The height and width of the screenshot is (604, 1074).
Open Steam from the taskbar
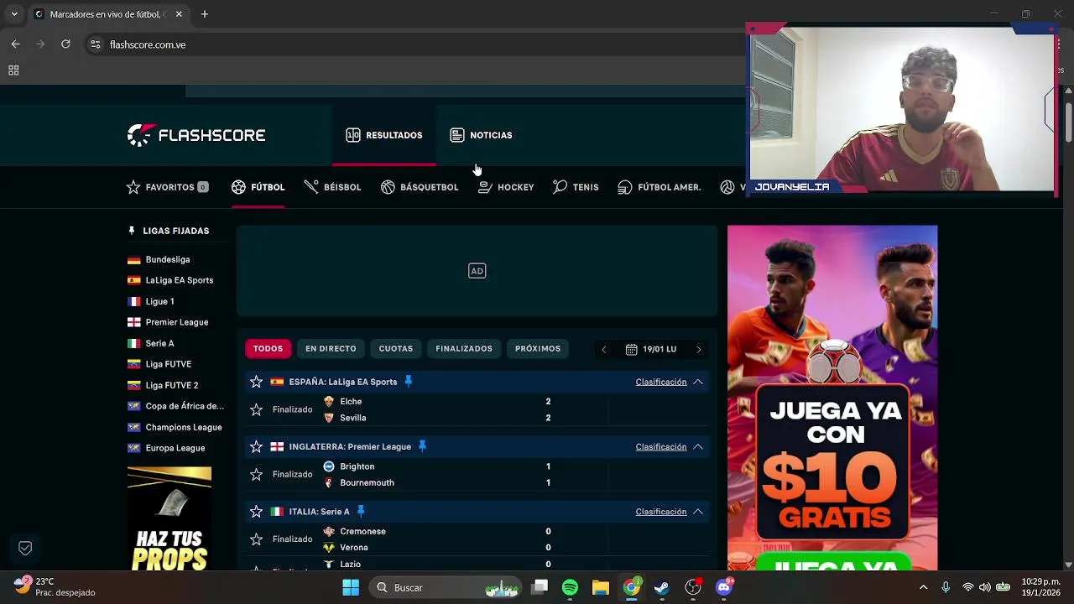tap(662, 587)
